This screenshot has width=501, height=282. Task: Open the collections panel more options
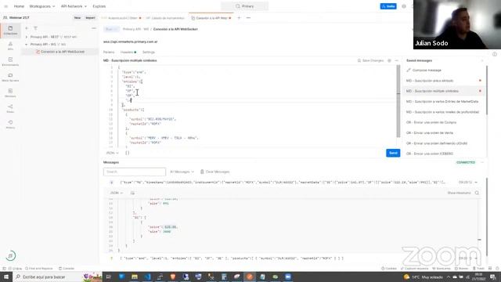(x=94, y=28)
